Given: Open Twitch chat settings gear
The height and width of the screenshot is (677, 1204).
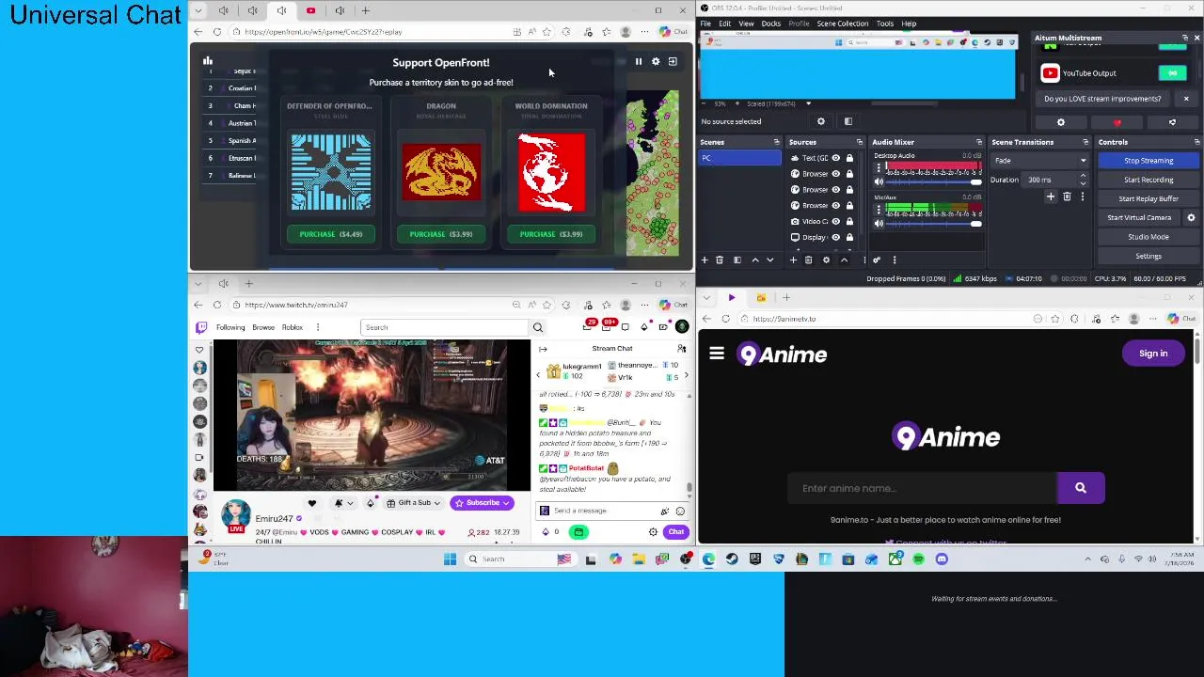Looking at the screenshot, I should (x=653, y=532).
